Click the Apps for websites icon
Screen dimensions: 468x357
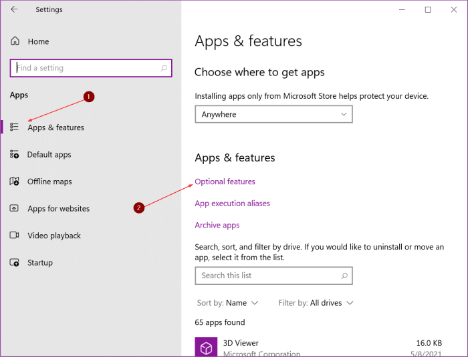coord(15,209)
